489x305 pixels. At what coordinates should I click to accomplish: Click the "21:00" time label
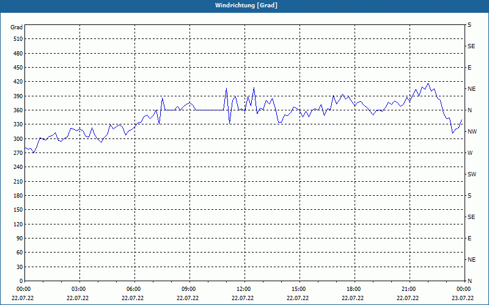pyautogui.click(x=409, y=289)
